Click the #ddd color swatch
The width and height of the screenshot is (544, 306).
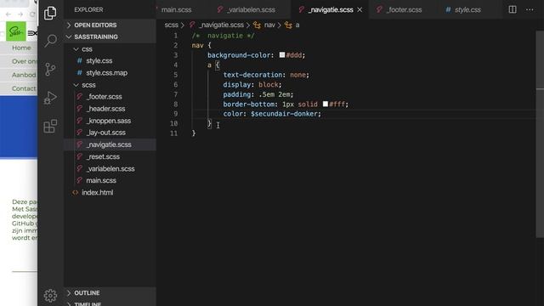pyautogui.click(x=282, y=54)
